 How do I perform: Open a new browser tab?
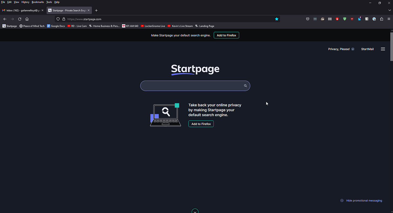click(96, 11)
